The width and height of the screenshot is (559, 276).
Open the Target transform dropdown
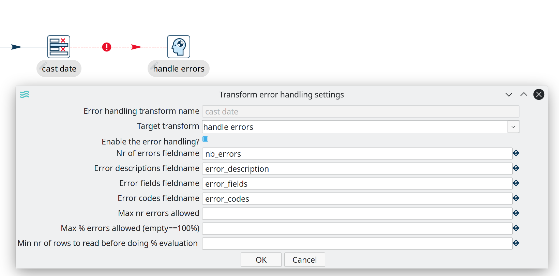tap(513, 127)
